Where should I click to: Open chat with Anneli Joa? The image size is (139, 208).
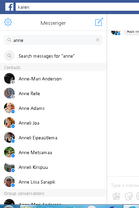(53, 123)
